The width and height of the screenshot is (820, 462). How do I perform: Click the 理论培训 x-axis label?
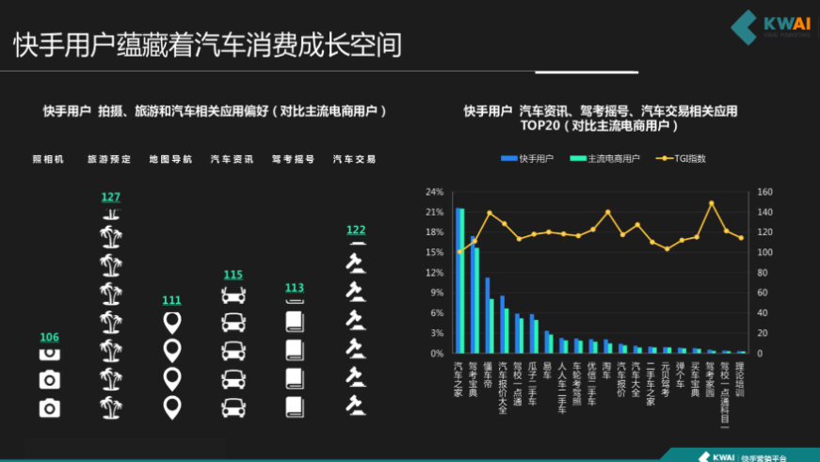tap(739, 379)
